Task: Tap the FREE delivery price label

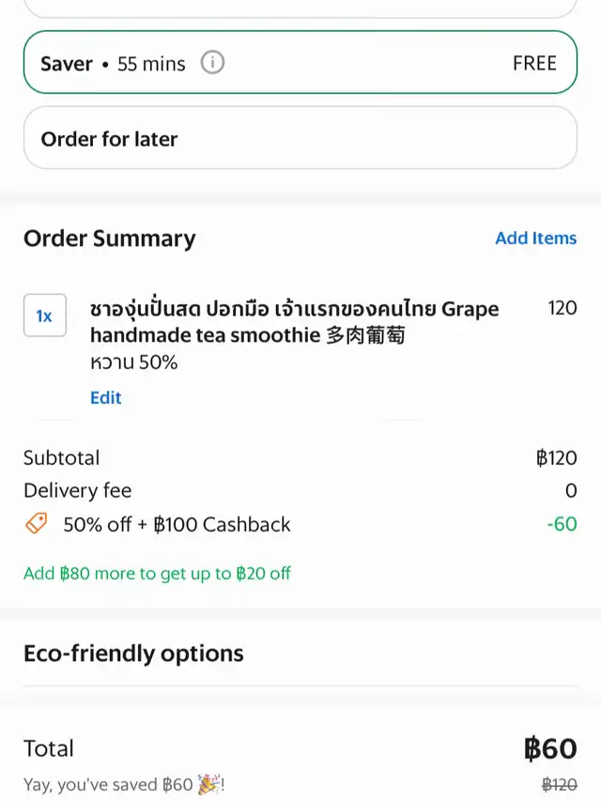Action: click(x=534, y=64)
